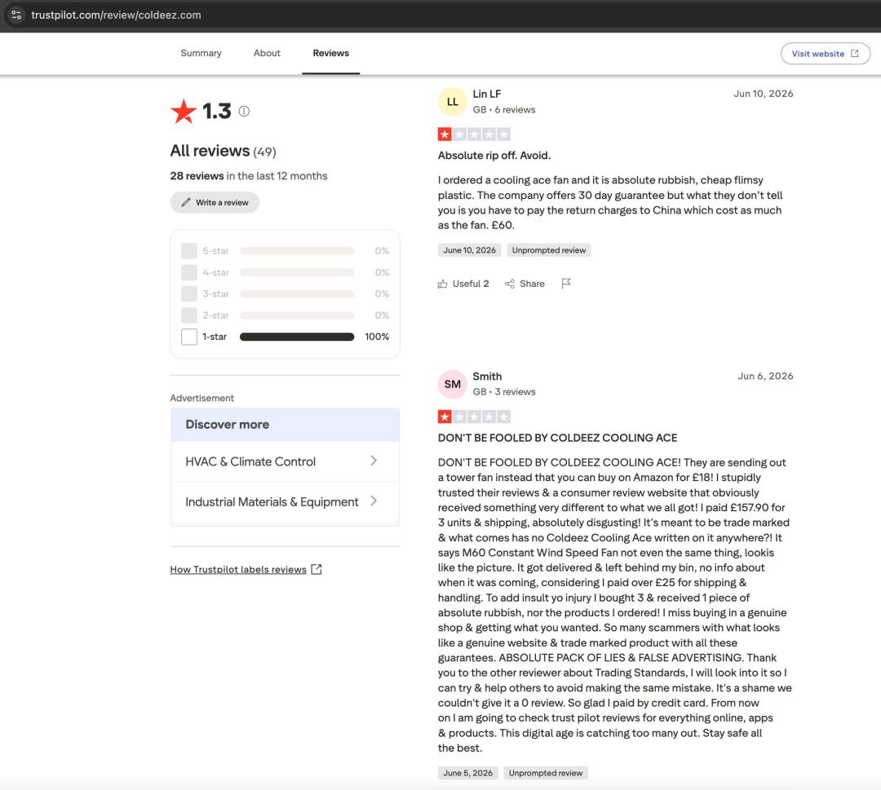881x790 pixels.
Task: Open How Trustpilot labels reviews link
Action: pos(238,569)
